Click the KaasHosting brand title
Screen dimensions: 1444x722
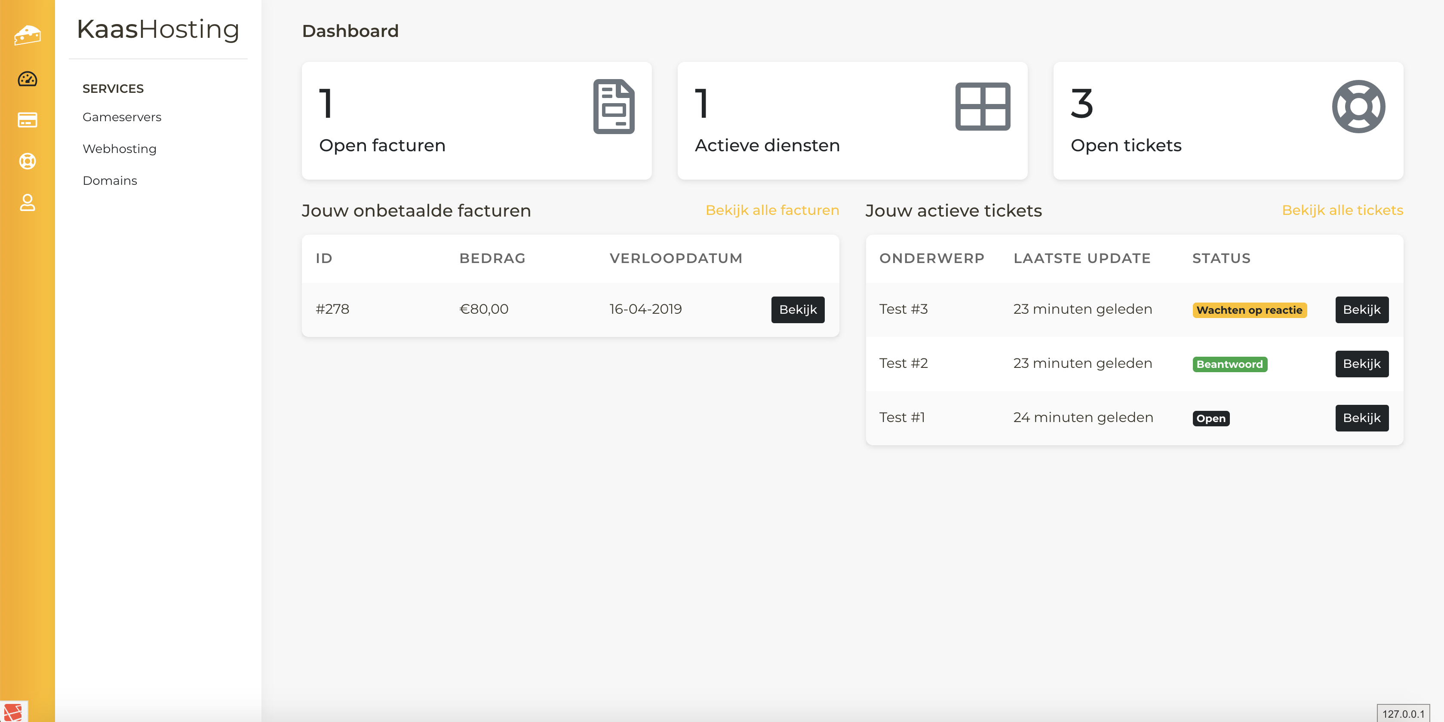pyautogui.click(x=158, y=29)
